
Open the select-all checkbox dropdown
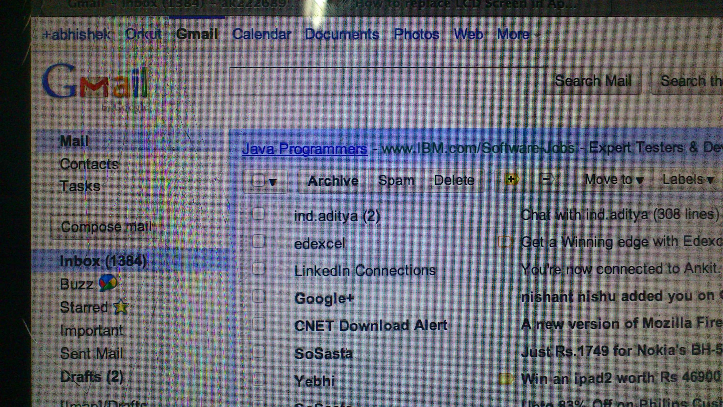tap(265, 181)
